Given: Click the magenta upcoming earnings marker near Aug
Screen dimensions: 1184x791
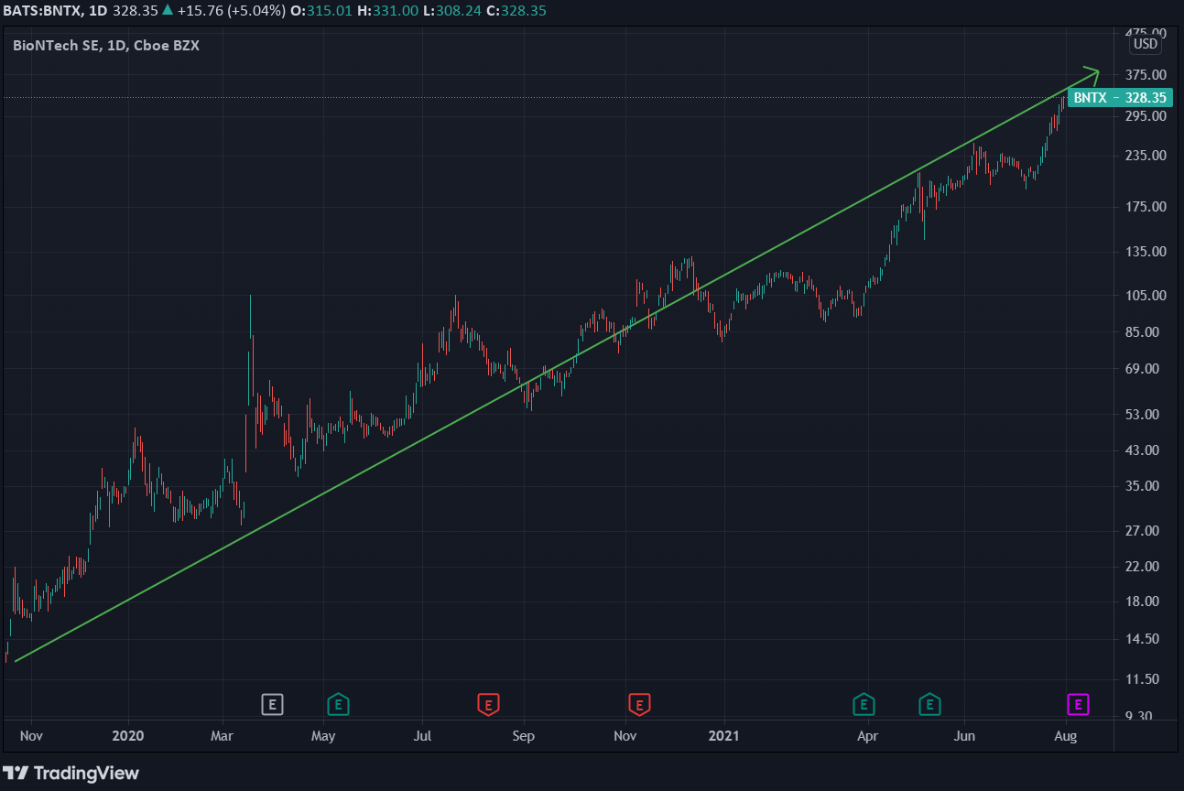Looking at the screenshot, I should [1079, 704].
